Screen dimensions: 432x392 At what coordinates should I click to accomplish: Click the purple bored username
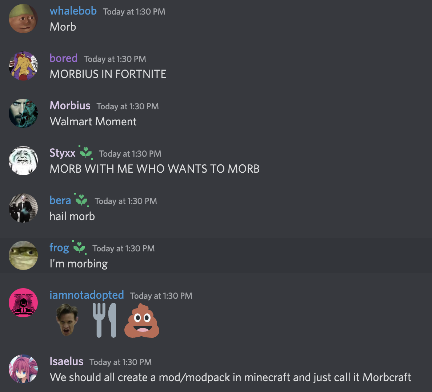tap(63, 58)
